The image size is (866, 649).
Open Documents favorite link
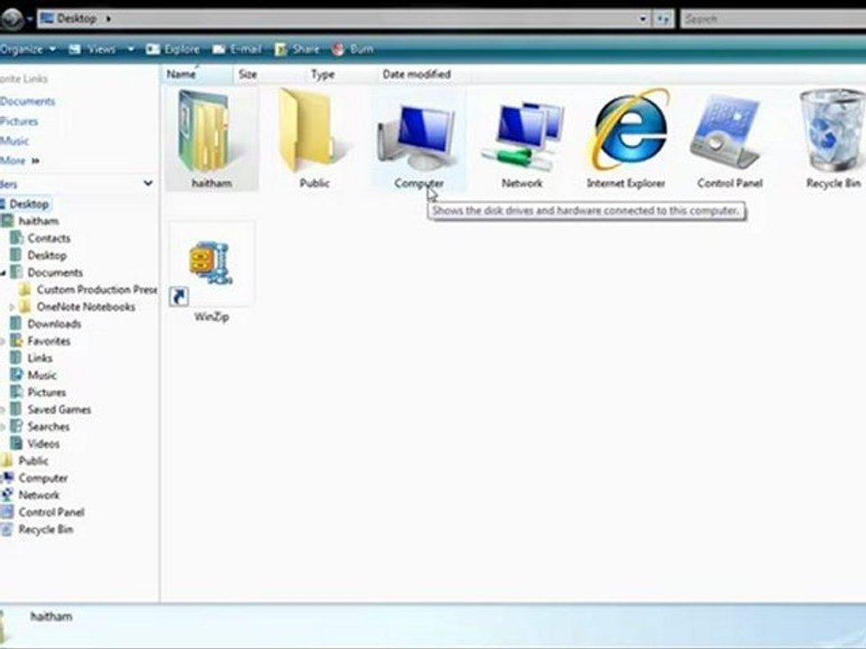click(28, 102)
